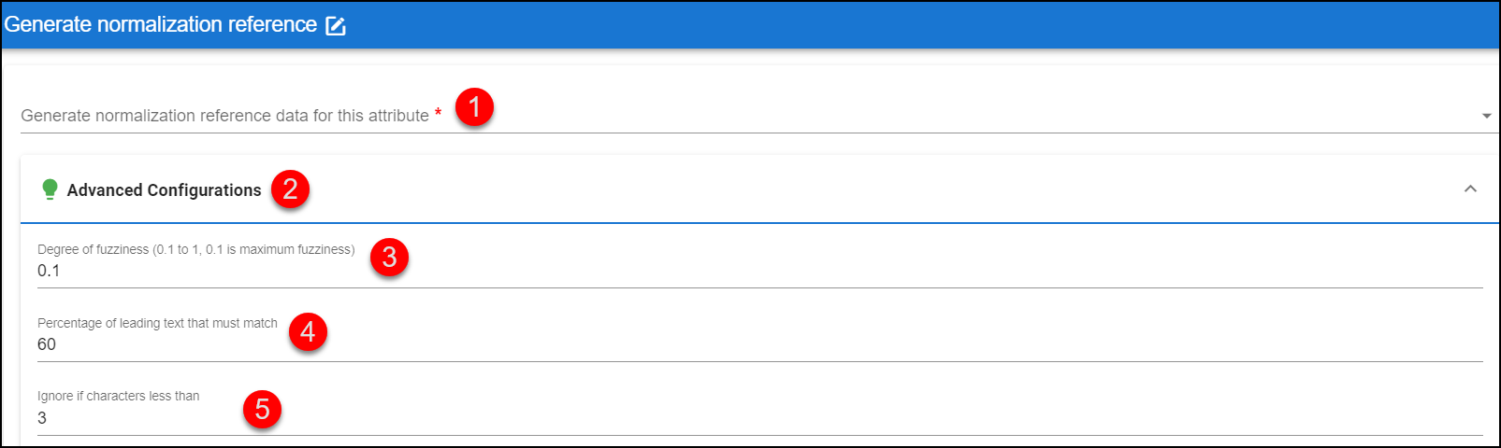Collapse Advanced Configurations with the chevron

point(1470,189)
